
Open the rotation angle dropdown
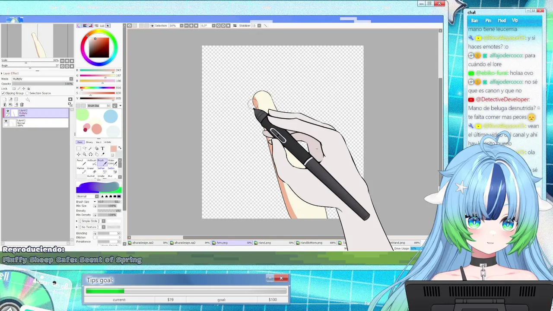click(x=213, y=25)
